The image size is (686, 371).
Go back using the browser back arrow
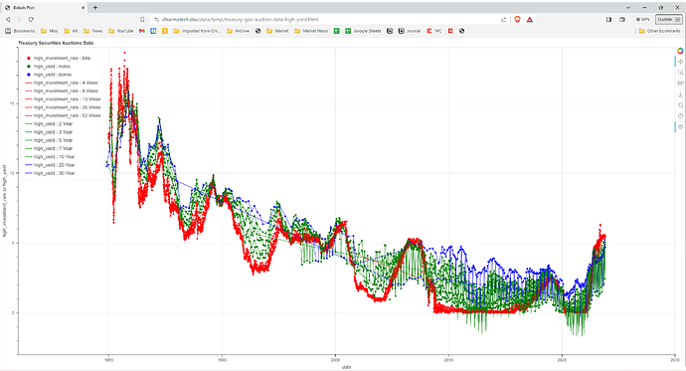coord(8,19)
